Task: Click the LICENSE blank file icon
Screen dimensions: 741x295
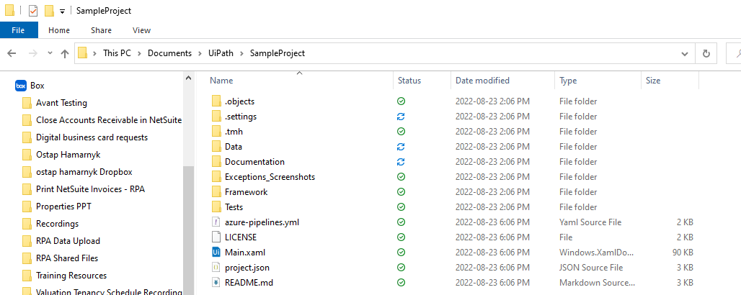Action: 216,237
